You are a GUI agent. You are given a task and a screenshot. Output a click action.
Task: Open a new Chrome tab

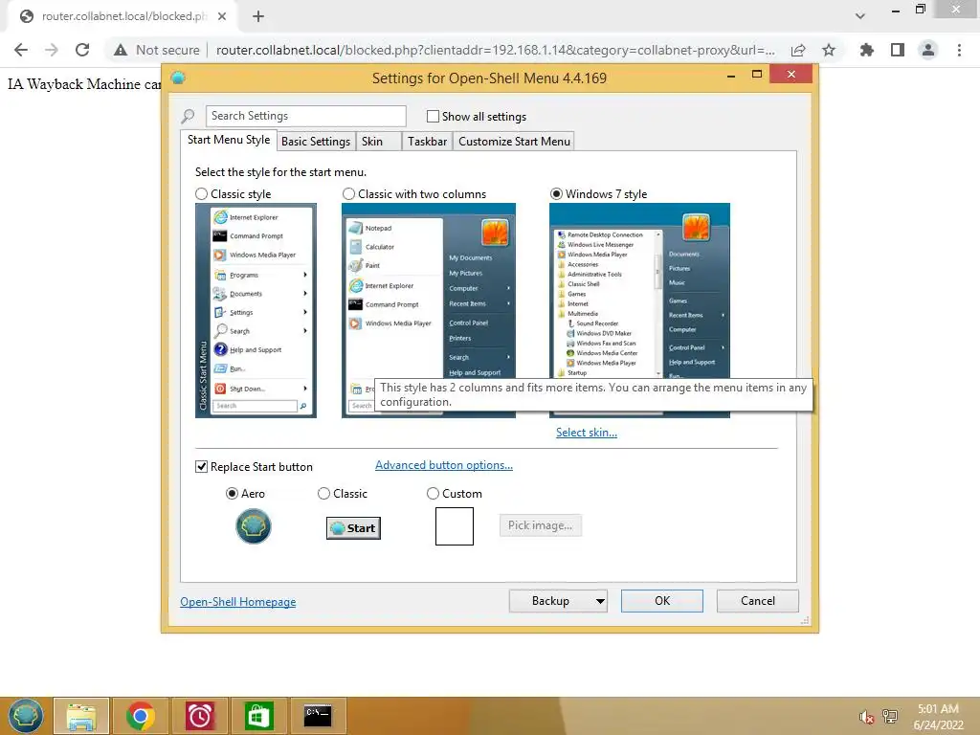258,16
